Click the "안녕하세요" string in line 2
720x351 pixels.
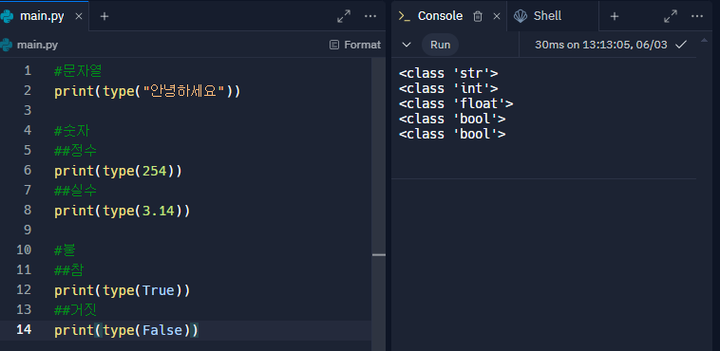(x=183, y=91)
